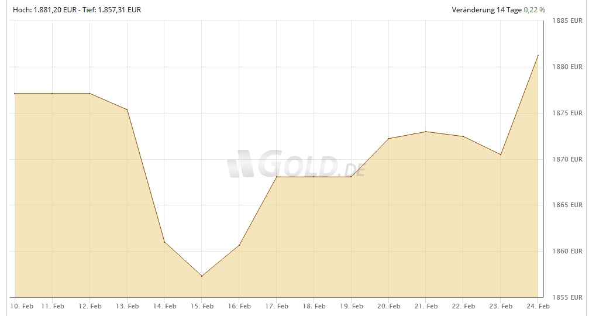Image resolution: width=589 pixels, height=316 pixels.
Task: Click the 13. Feb data point
Action: (127, 109)
